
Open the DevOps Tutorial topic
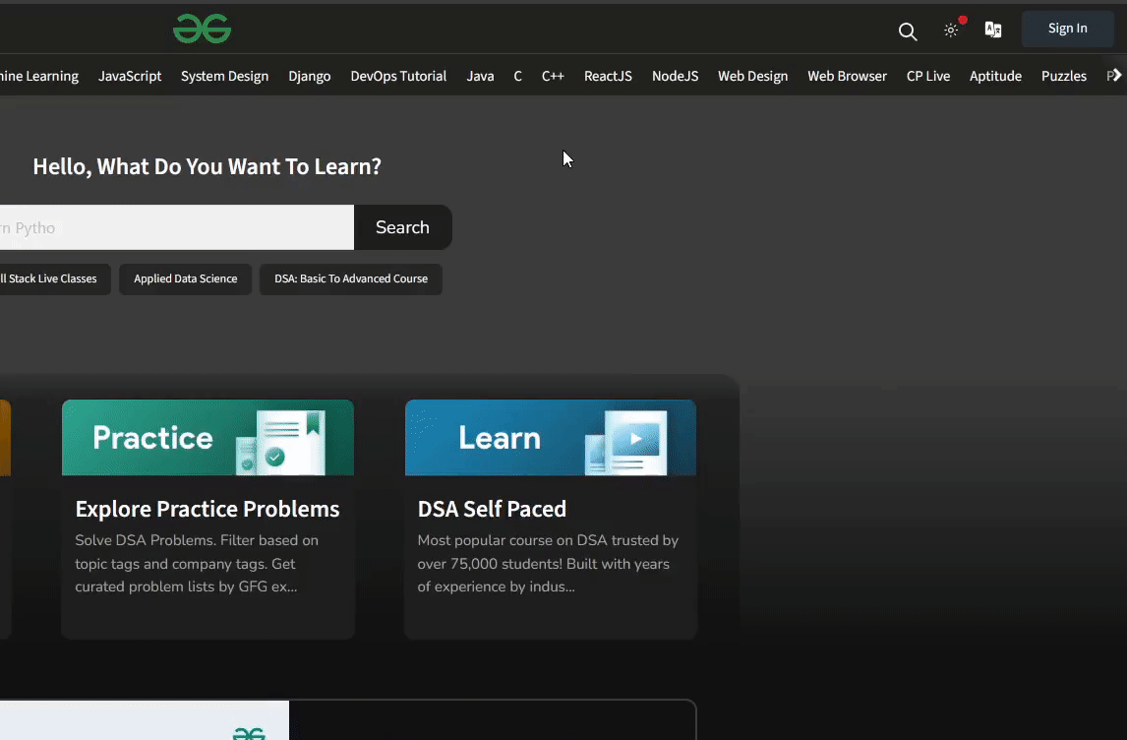(x=398, y=76)
